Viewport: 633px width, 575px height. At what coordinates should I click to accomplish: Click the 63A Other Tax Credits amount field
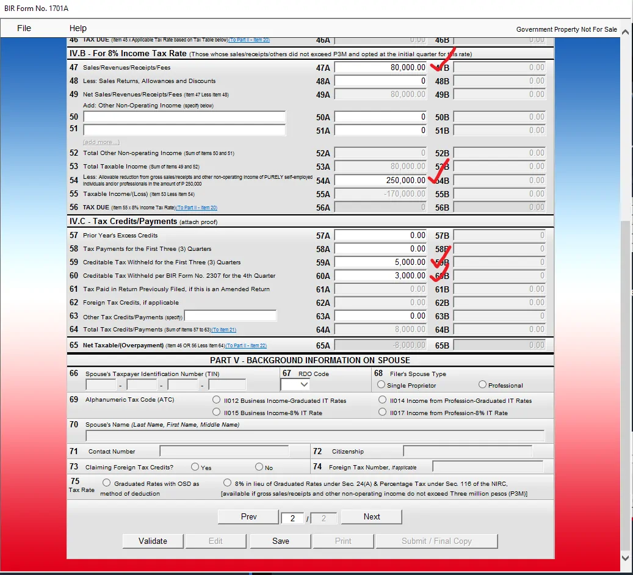(380, 316)
